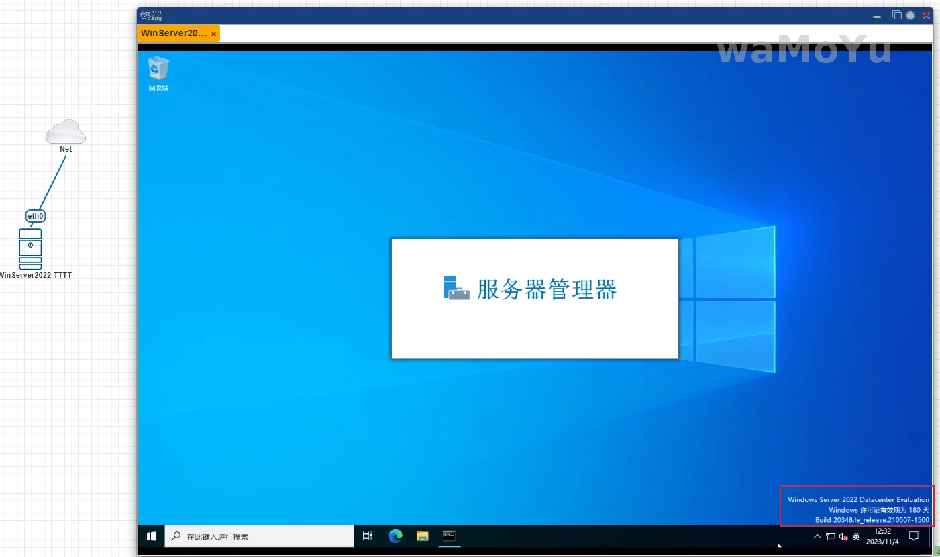Switch to the WinServer20... terminal tab
This screenshot has width=940, height=557.
click(x=174, y=33)
